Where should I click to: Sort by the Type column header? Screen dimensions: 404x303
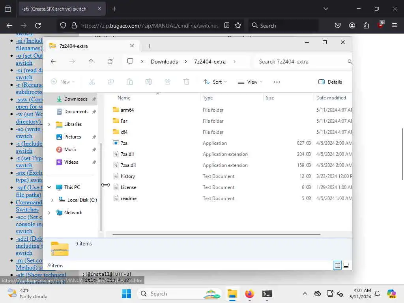point(208,98)
